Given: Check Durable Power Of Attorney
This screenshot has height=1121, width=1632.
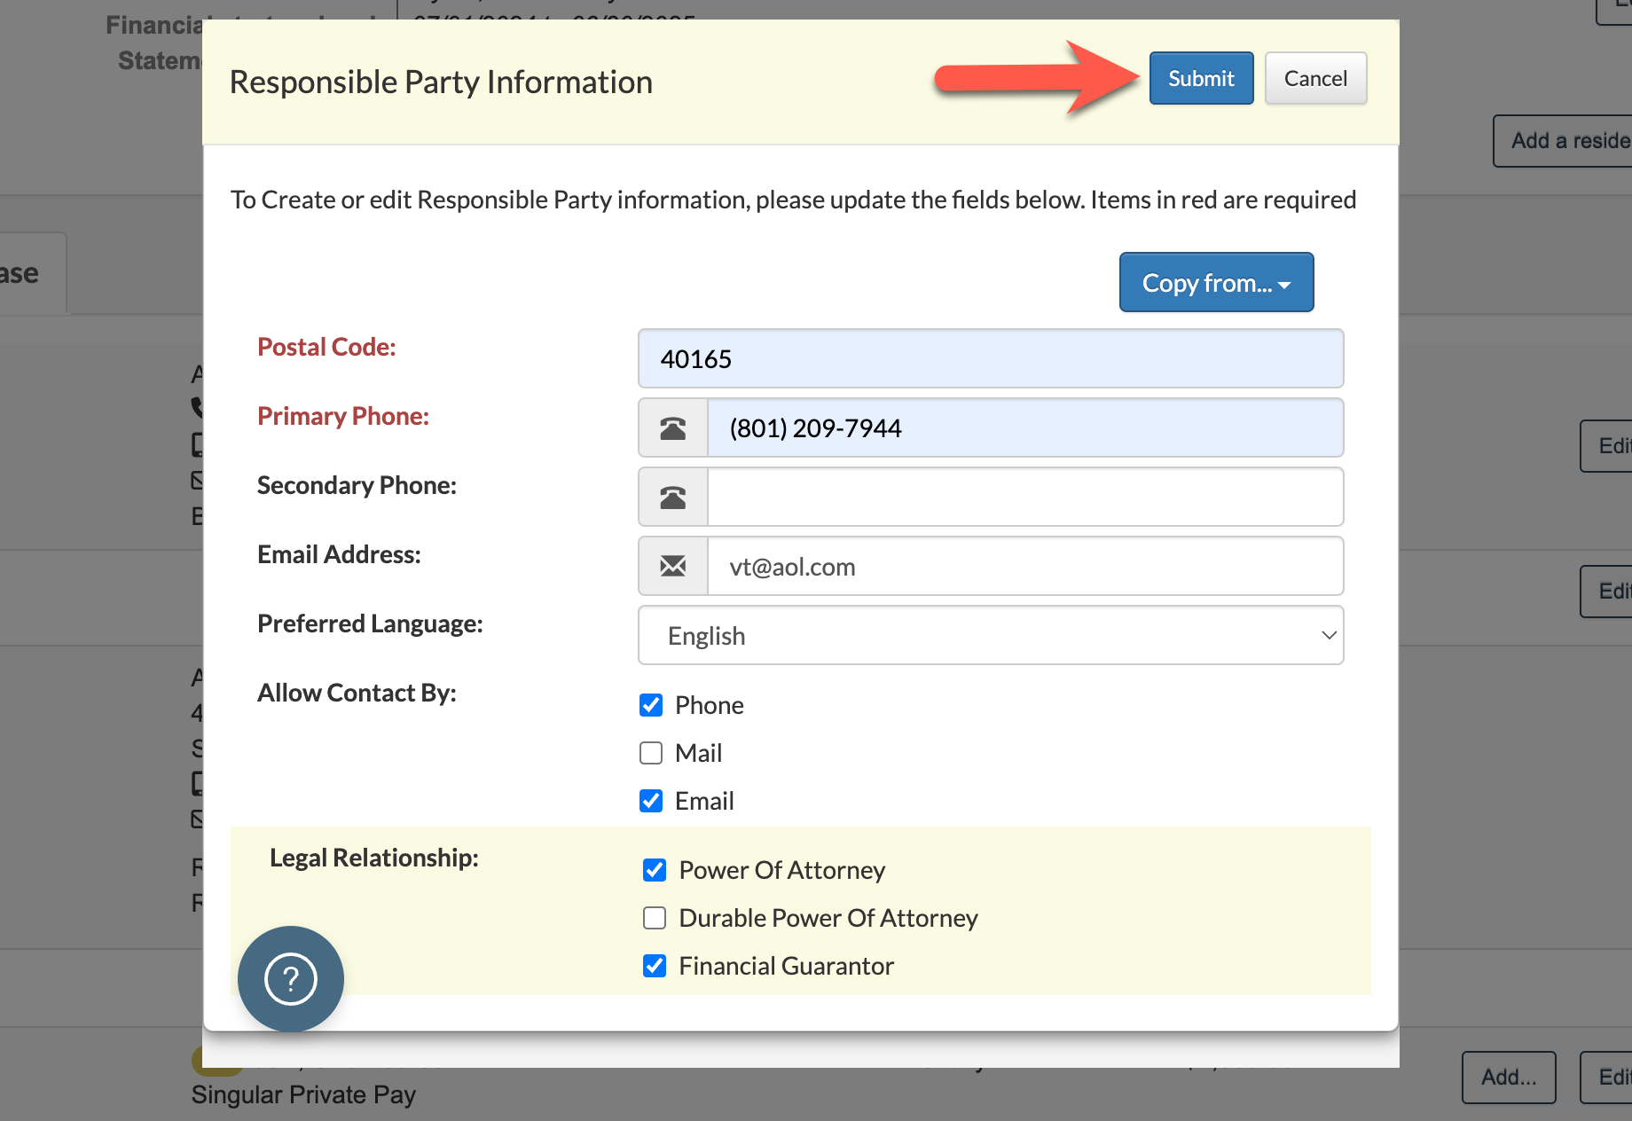Looking at the screenshot, I should pos(655,918).
